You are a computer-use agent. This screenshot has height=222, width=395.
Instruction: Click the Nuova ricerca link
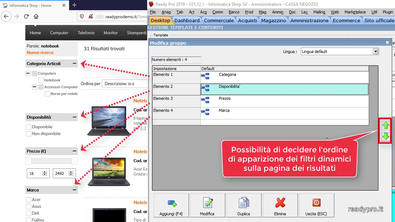[40, 52]
